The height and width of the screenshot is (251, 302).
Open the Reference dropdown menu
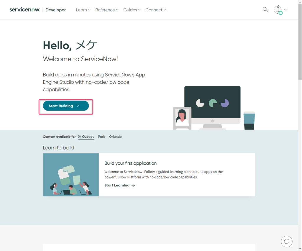click(x=107, y=10)
